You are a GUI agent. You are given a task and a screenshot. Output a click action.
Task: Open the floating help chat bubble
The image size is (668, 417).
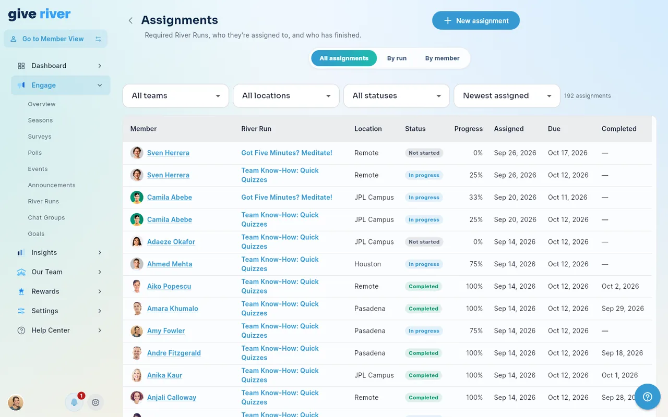click(648, 397)
